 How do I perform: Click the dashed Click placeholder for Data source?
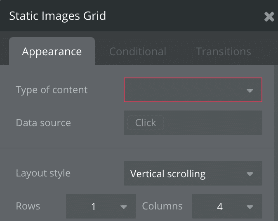click(145, 123)
